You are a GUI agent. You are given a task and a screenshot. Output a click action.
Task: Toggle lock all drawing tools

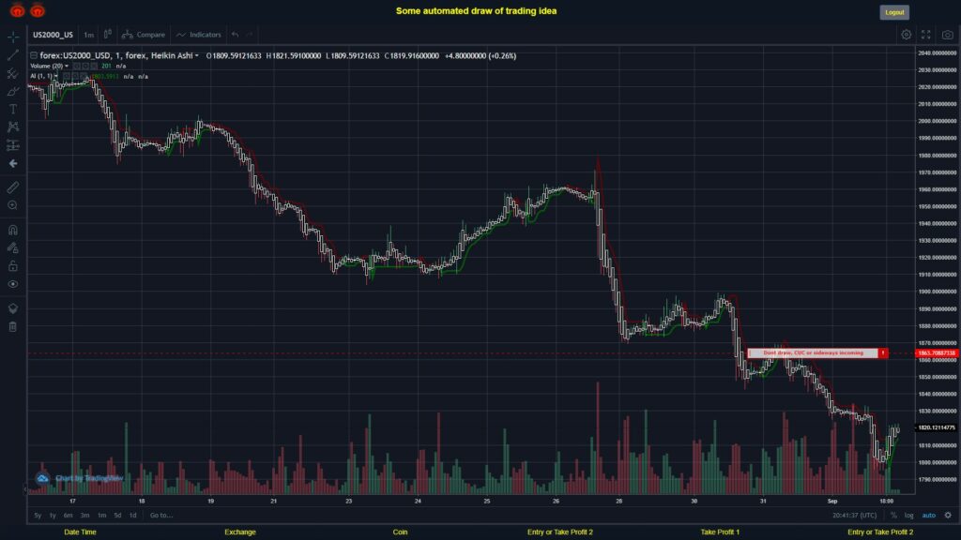[x=13, y=266]
